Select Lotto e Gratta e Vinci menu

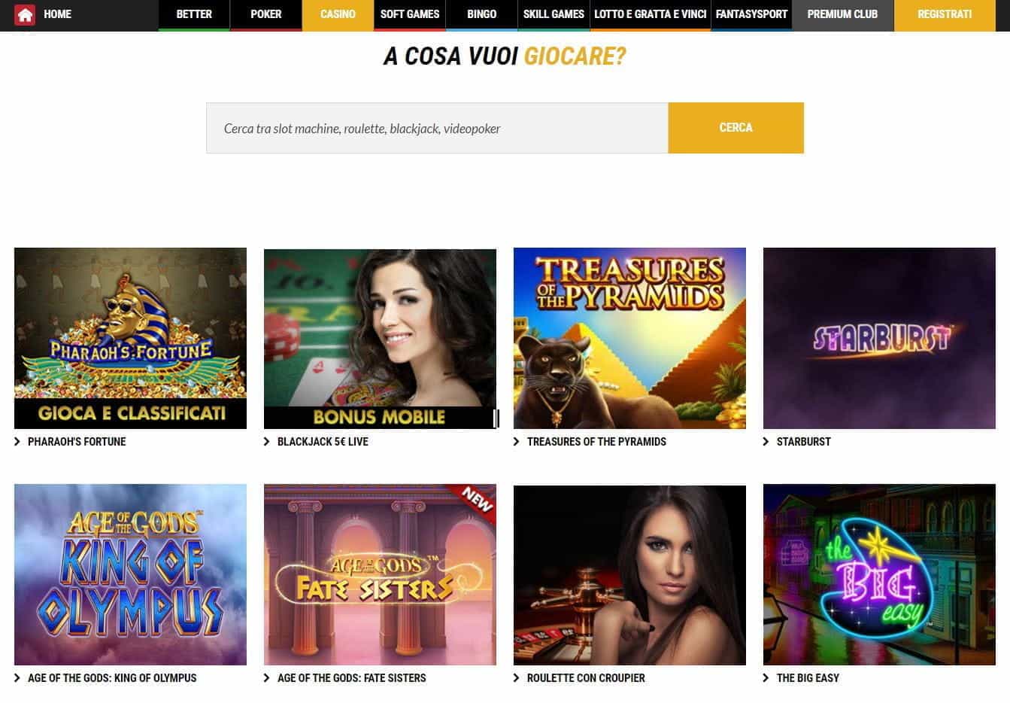pyautogui.click(x=651, y=14)
